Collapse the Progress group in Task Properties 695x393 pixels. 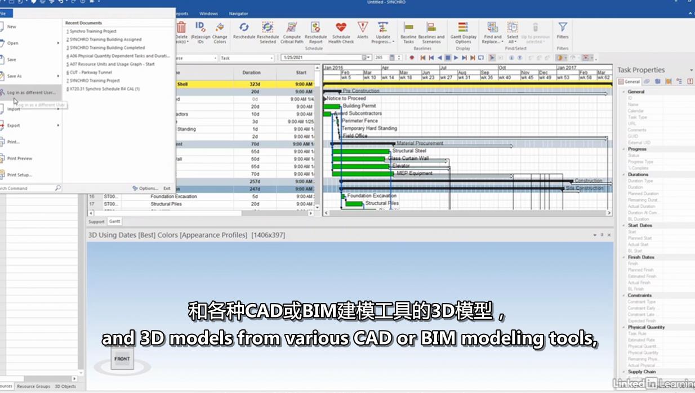(x=625, y=149)
